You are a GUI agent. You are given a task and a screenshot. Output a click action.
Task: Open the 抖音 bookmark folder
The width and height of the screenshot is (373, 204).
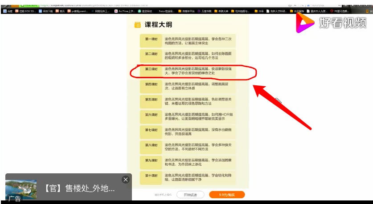[259, 11]
